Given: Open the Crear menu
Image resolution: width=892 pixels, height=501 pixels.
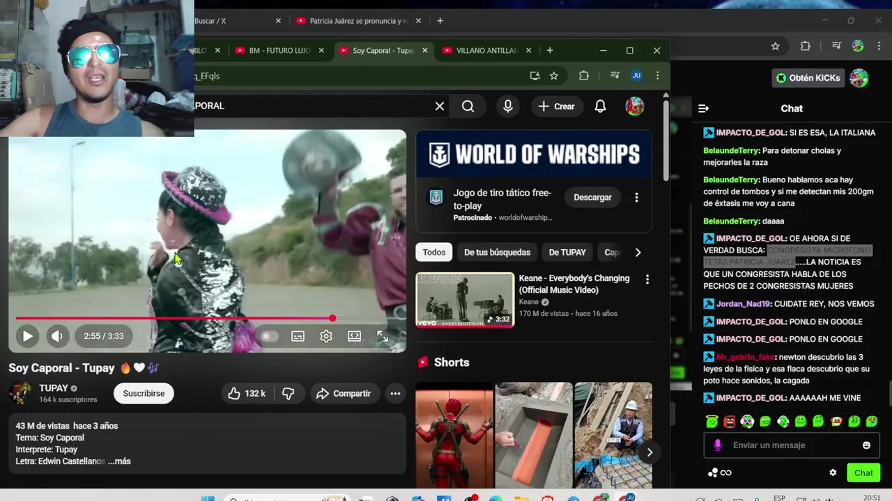Looking at the screenshot, I should tap(556, 106).
